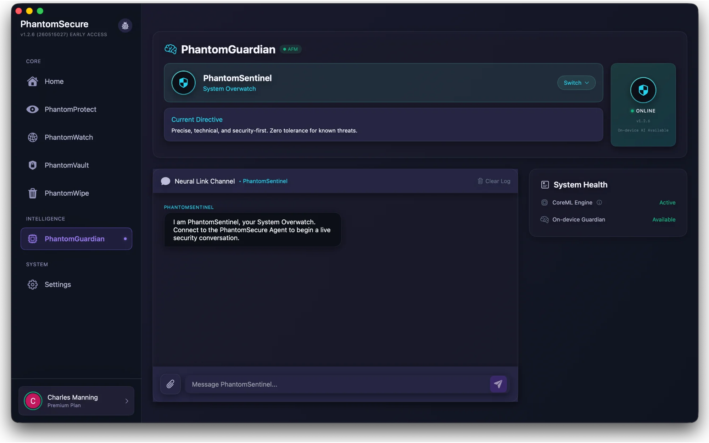This screenshot has width=709, height=443.
Task: Click the PhantomProtect eye icon
Action: [33, 110]
